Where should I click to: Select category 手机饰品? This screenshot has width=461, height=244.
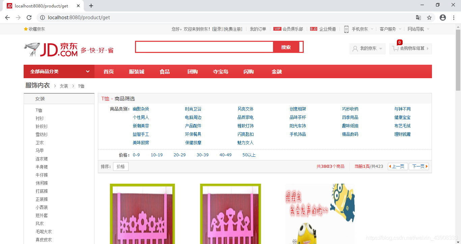point(298,134)
